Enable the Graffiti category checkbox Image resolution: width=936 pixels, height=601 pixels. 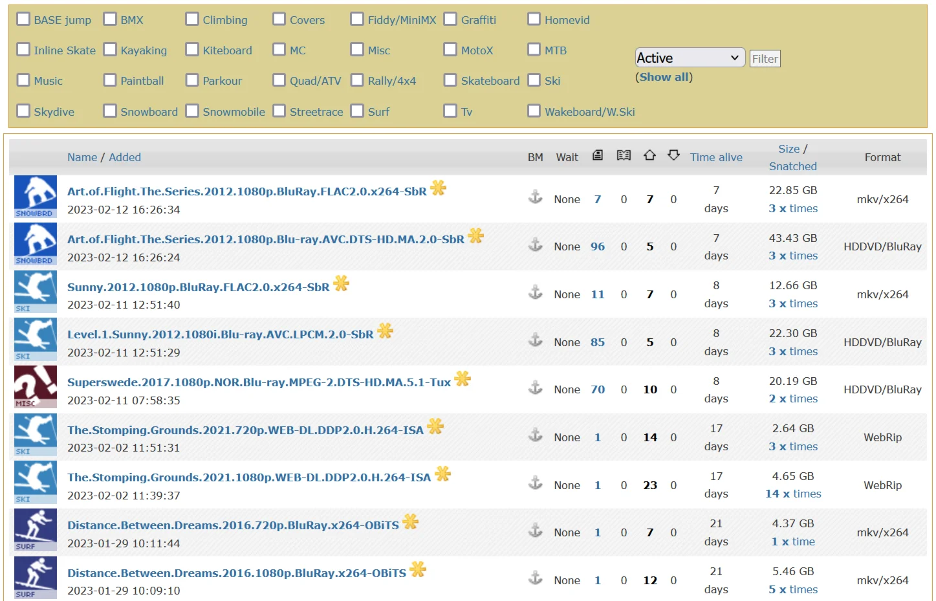click(x=450, y=19)
